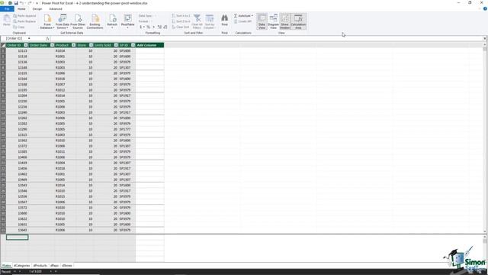Open the AutoSum dropdown
The width and height of the screenshot is (488, 275).
[x=243, y=16]
